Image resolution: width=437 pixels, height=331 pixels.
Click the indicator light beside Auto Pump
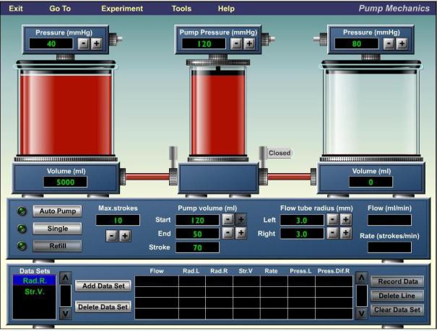[x=22, y=211]
